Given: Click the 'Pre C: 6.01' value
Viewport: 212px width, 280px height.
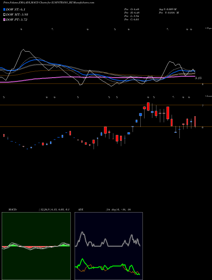Looking at the screenshot, I should click(132, 20).
